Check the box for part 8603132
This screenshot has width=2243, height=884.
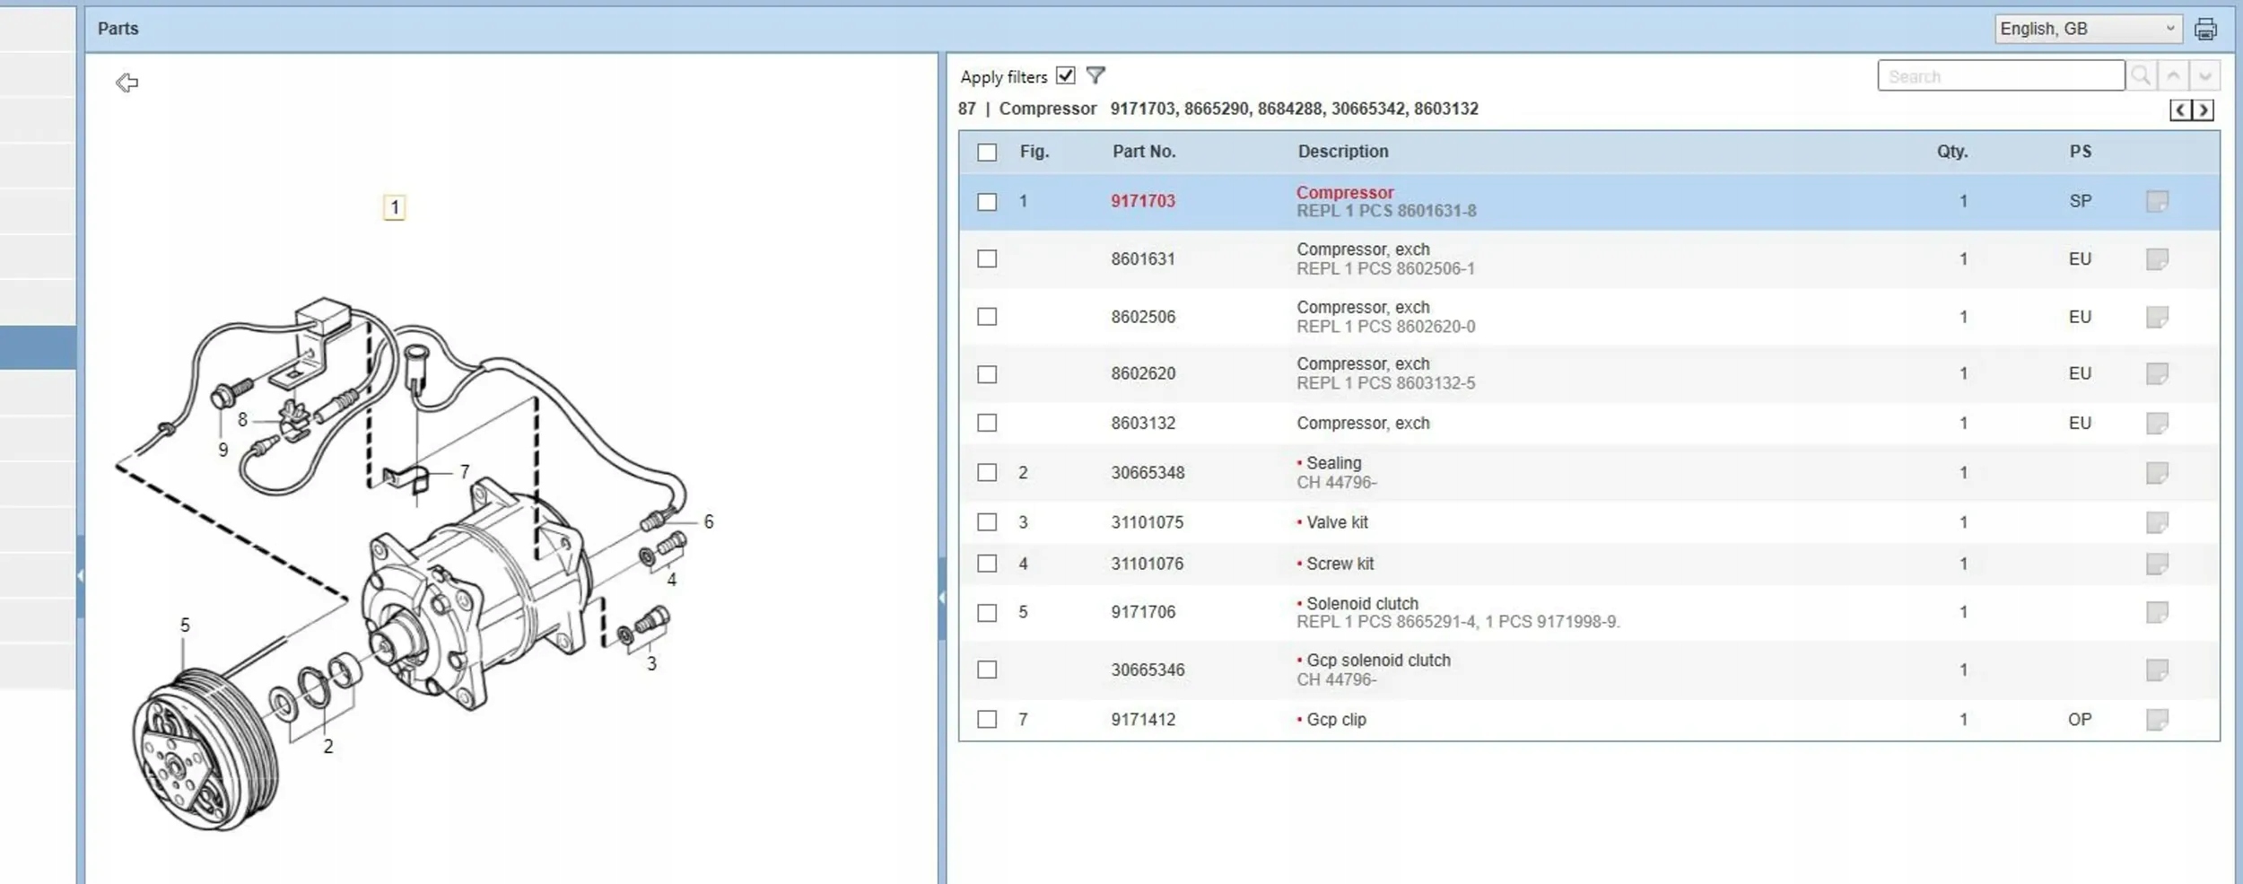point(987,423)
